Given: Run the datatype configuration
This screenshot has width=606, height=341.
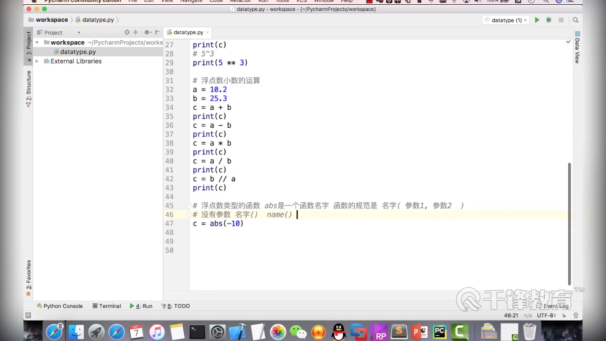Looking at the screenshot, I should (x=536, y=20).
